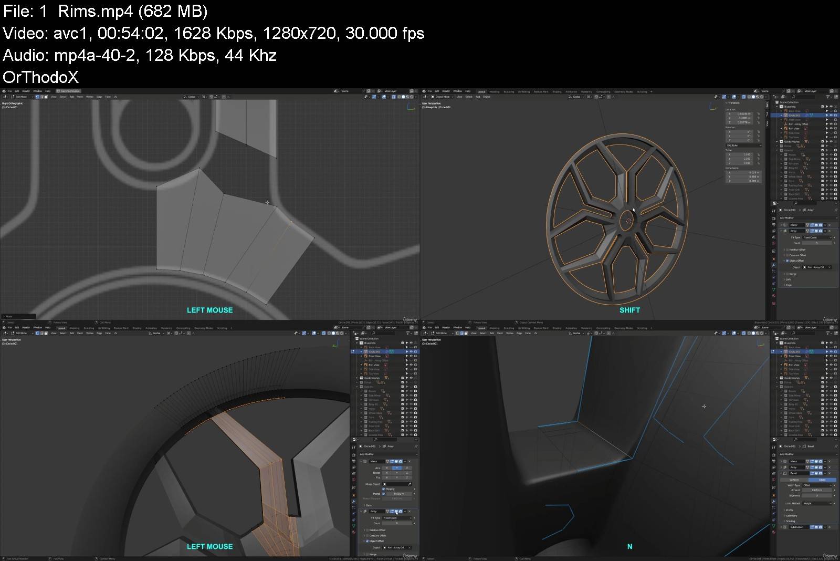
Task: Enable Mirror Axis Z toggle in bottom-left frame
Action: [x=407, y=468]
